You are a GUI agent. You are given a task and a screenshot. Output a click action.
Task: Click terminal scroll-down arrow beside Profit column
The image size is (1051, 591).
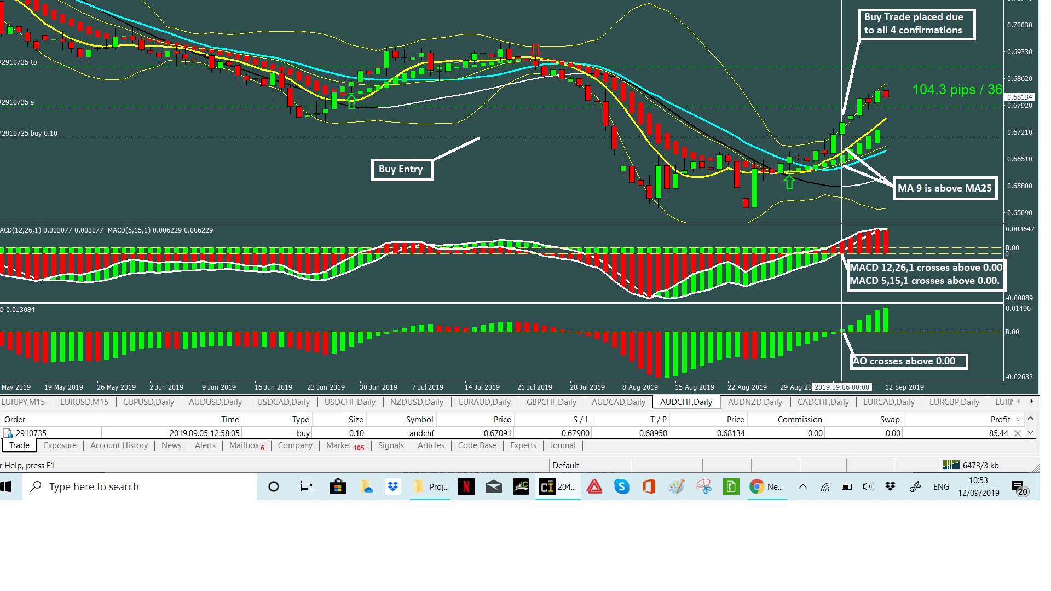pyautogui.click(x=1031, y=433)
